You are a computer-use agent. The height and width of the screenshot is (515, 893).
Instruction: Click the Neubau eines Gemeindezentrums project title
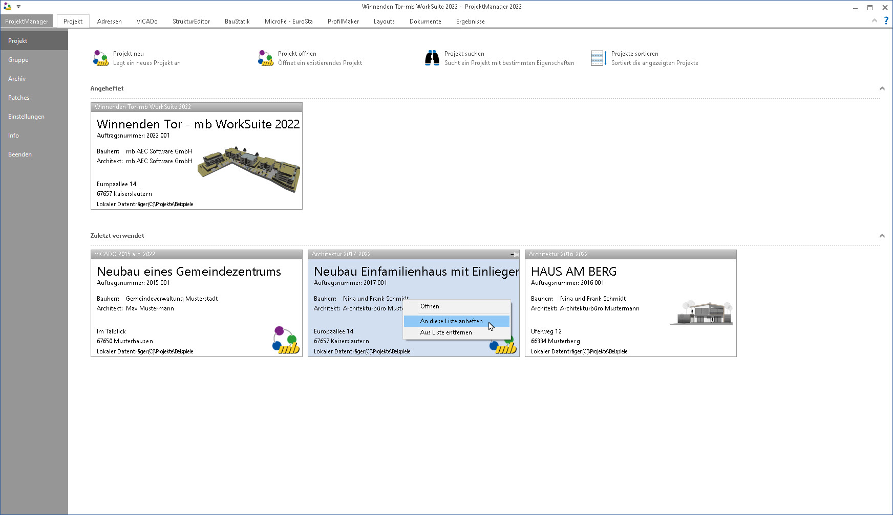point(189,272)
